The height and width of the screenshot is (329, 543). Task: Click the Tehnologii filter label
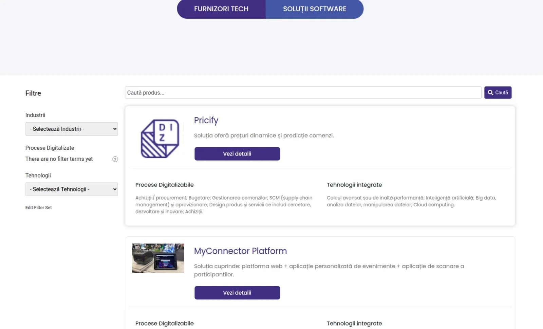pyautogui.click(x=38, y=176)
